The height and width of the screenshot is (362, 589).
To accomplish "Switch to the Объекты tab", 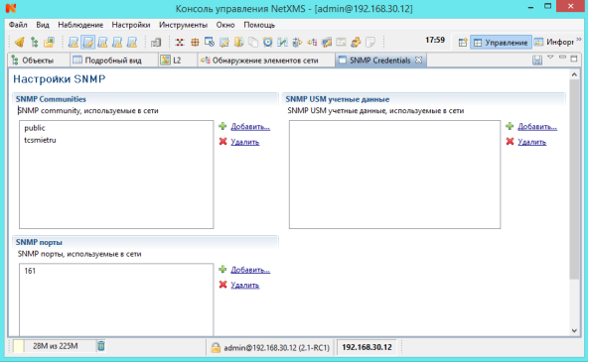I will (38, 60).
